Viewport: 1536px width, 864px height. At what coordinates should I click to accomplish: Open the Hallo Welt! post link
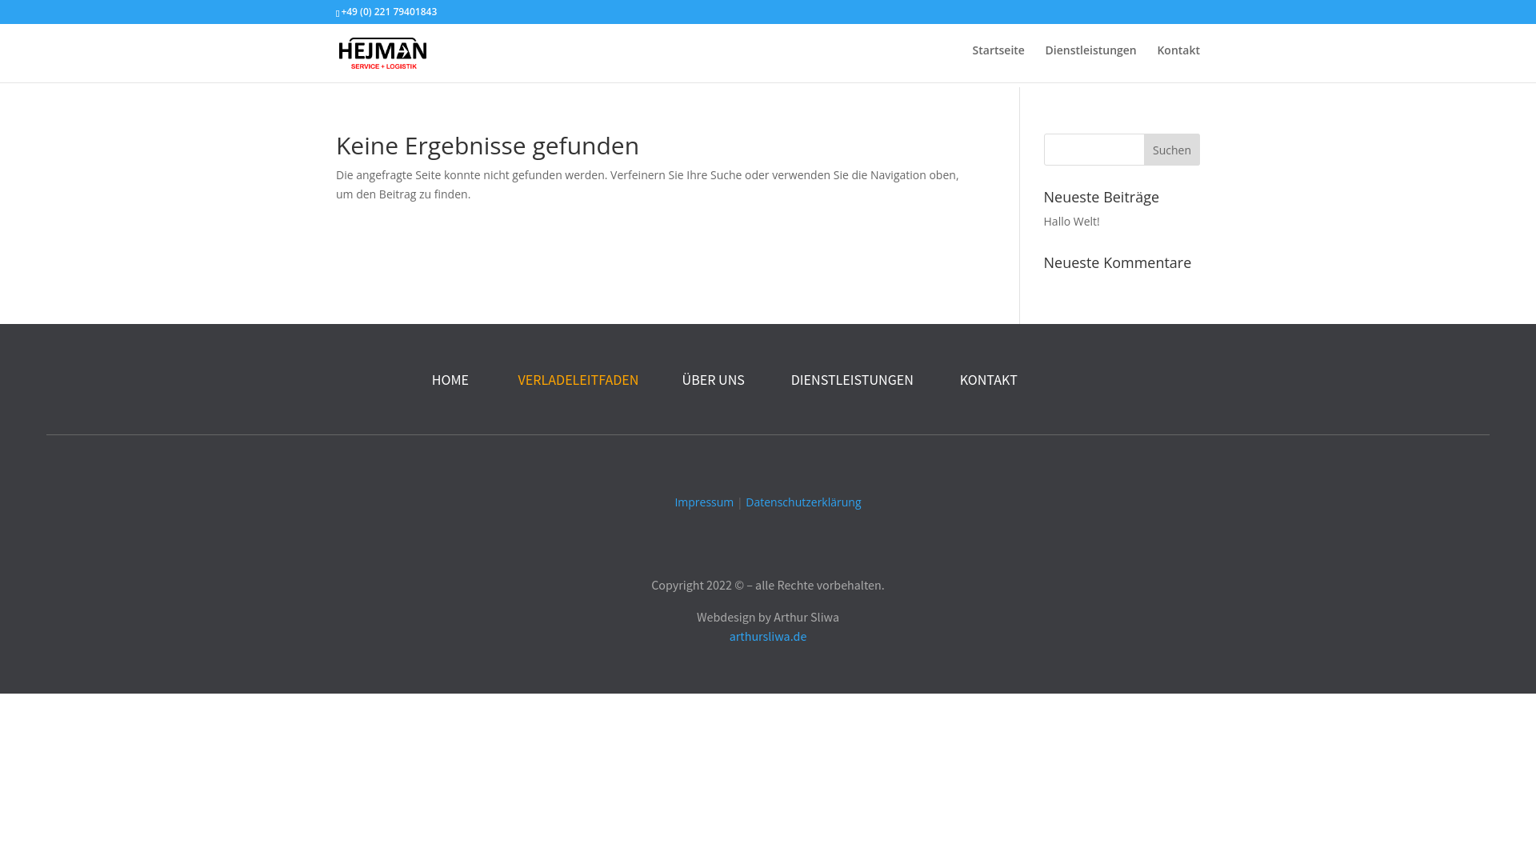point(1071,221)
